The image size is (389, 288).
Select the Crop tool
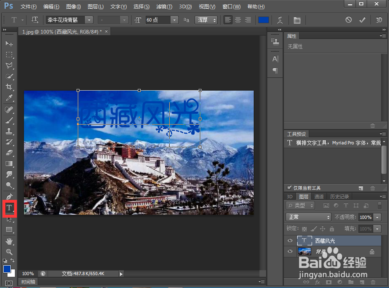[9, 87]
